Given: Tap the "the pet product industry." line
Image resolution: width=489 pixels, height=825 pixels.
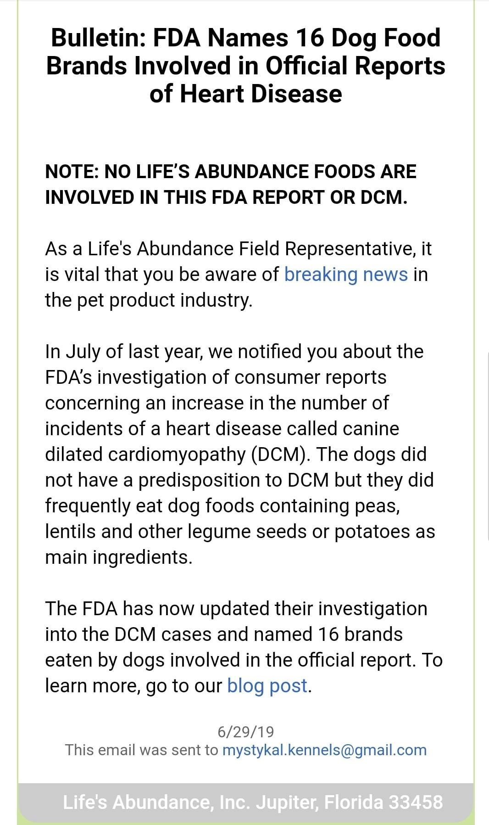Looking at the screenshot, I should pyautogui.click(x=149, y=300).
